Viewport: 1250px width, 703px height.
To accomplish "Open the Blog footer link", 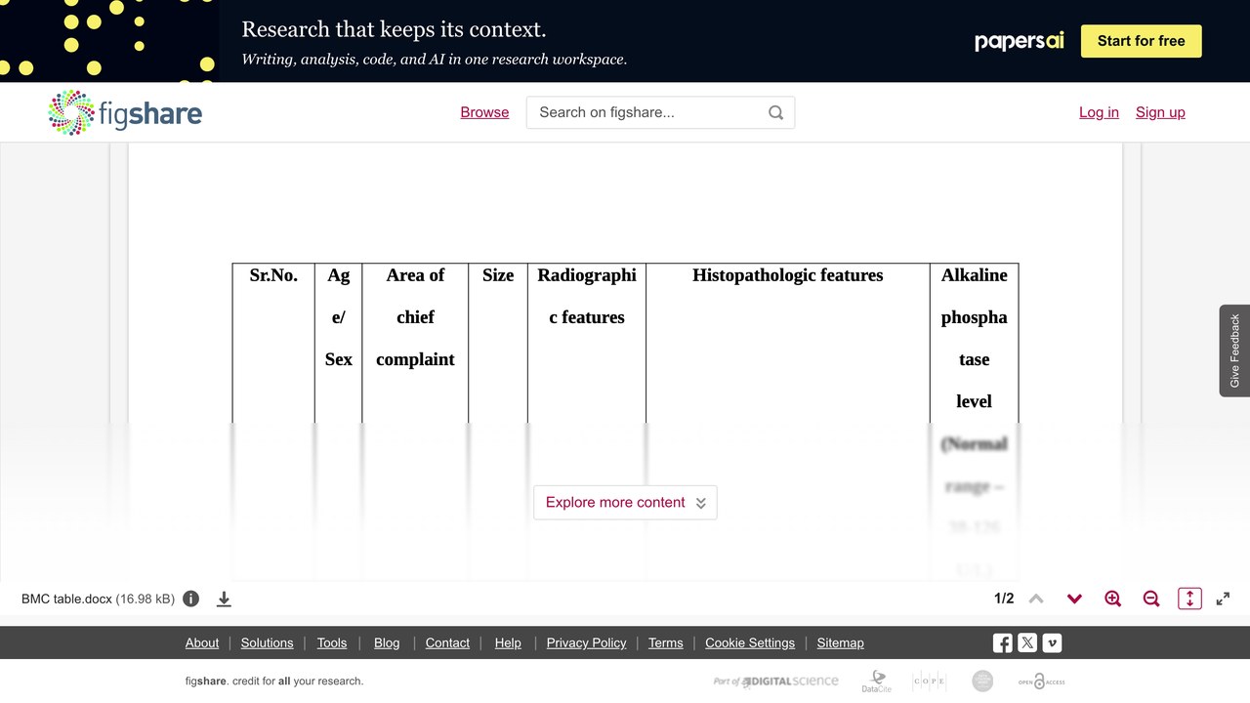I will tap(387, 642).
